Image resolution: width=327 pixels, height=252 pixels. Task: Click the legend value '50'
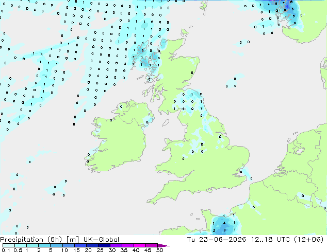(x=159, y=250)
